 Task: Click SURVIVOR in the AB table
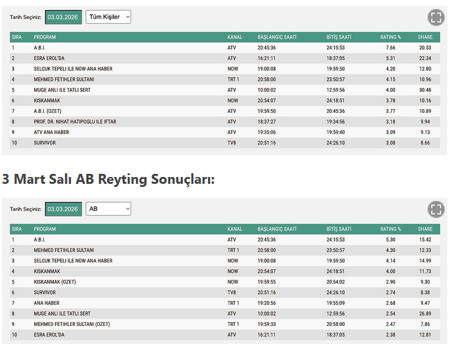[45, 293]
